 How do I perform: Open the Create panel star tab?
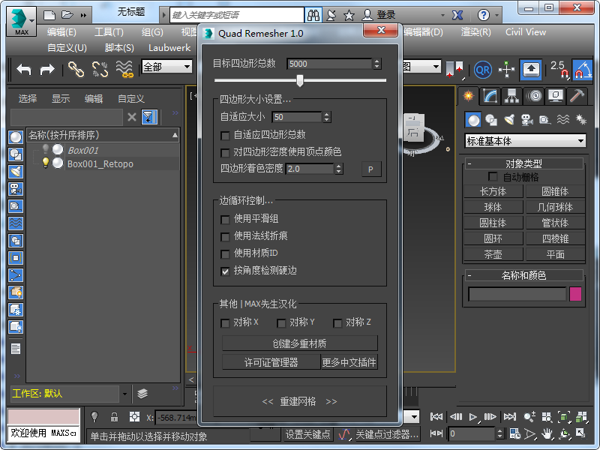click(x=468, y=96)
